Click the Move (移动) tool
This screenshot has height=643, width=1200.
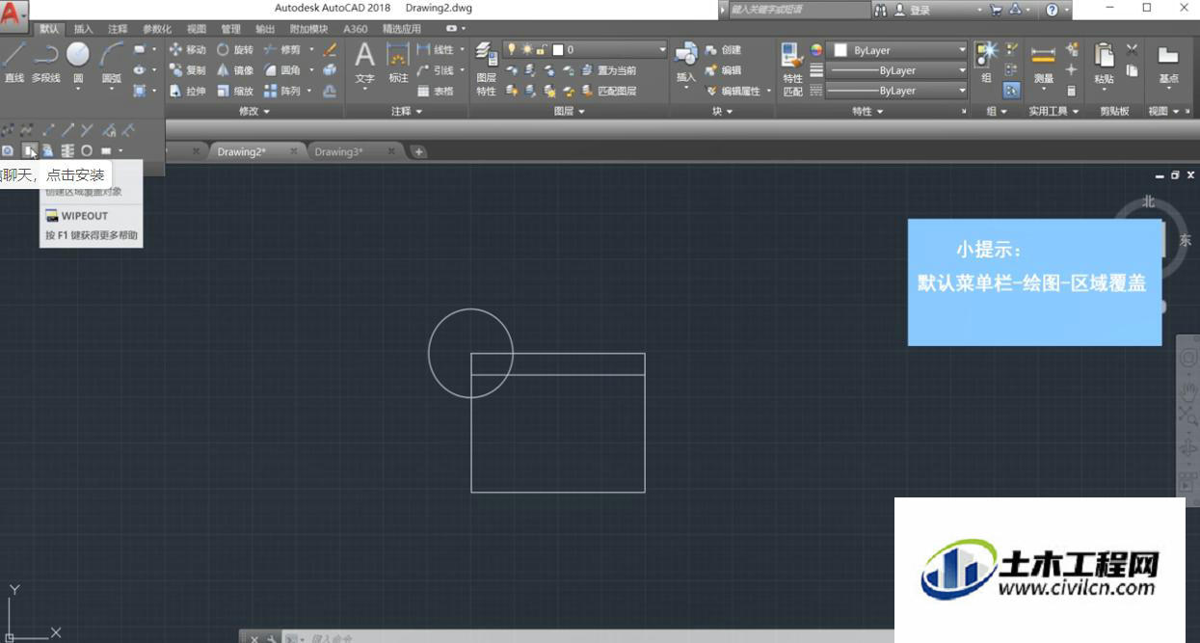tap(188, 49)
